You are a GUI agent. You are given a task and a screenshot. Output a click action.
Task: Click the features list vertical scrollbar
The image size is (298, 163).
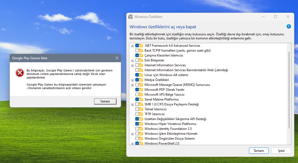tap(289, 90)
